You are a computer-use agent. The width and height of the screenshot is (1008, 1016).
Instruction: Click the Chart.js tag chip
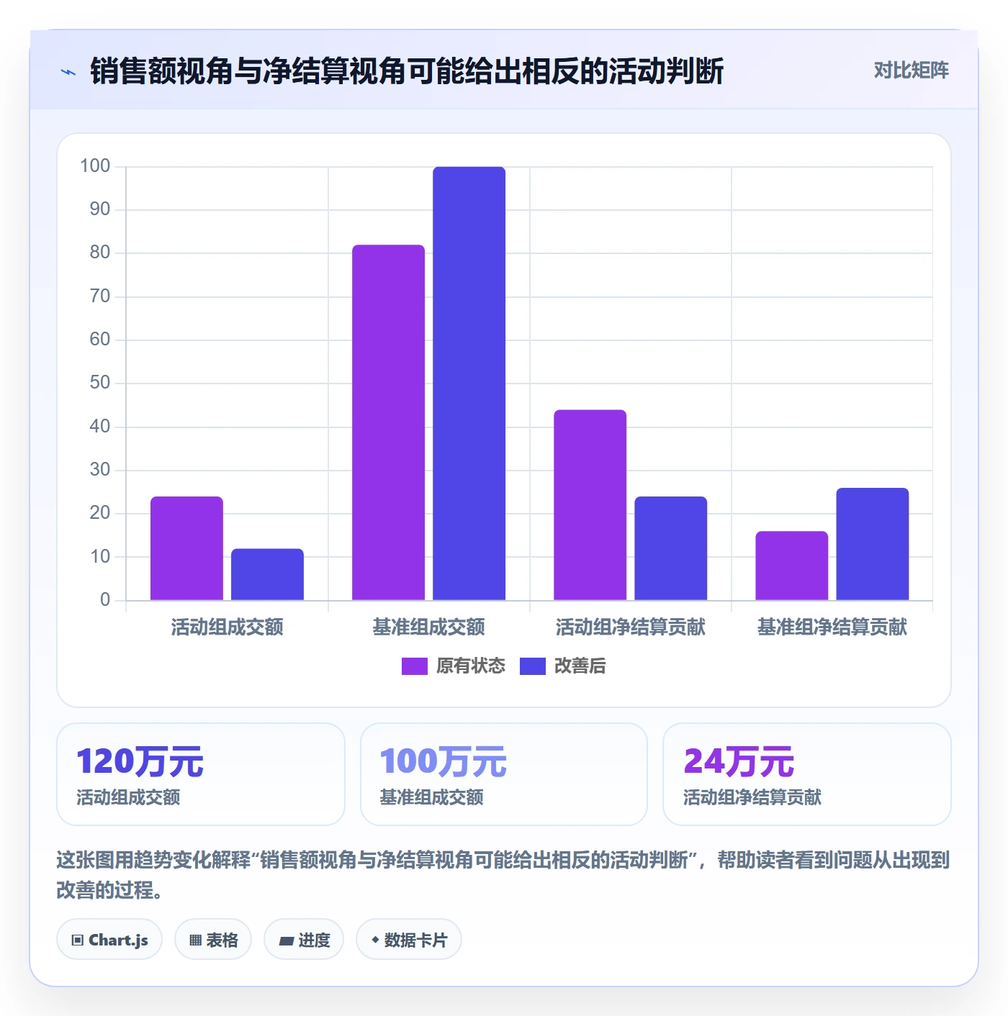click(109, 940)
